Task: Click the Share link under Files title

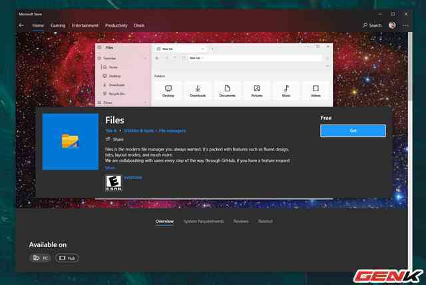Action: tap(114, 139)
